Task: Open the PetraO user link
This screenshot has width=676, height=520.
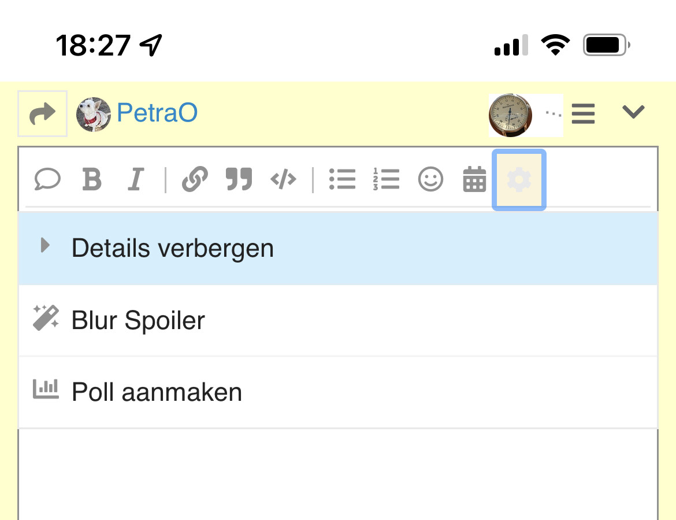Action: point(157,113)
